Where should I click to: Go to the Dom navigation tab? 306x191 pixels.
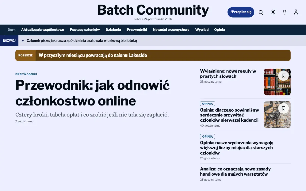coord(11,30)
